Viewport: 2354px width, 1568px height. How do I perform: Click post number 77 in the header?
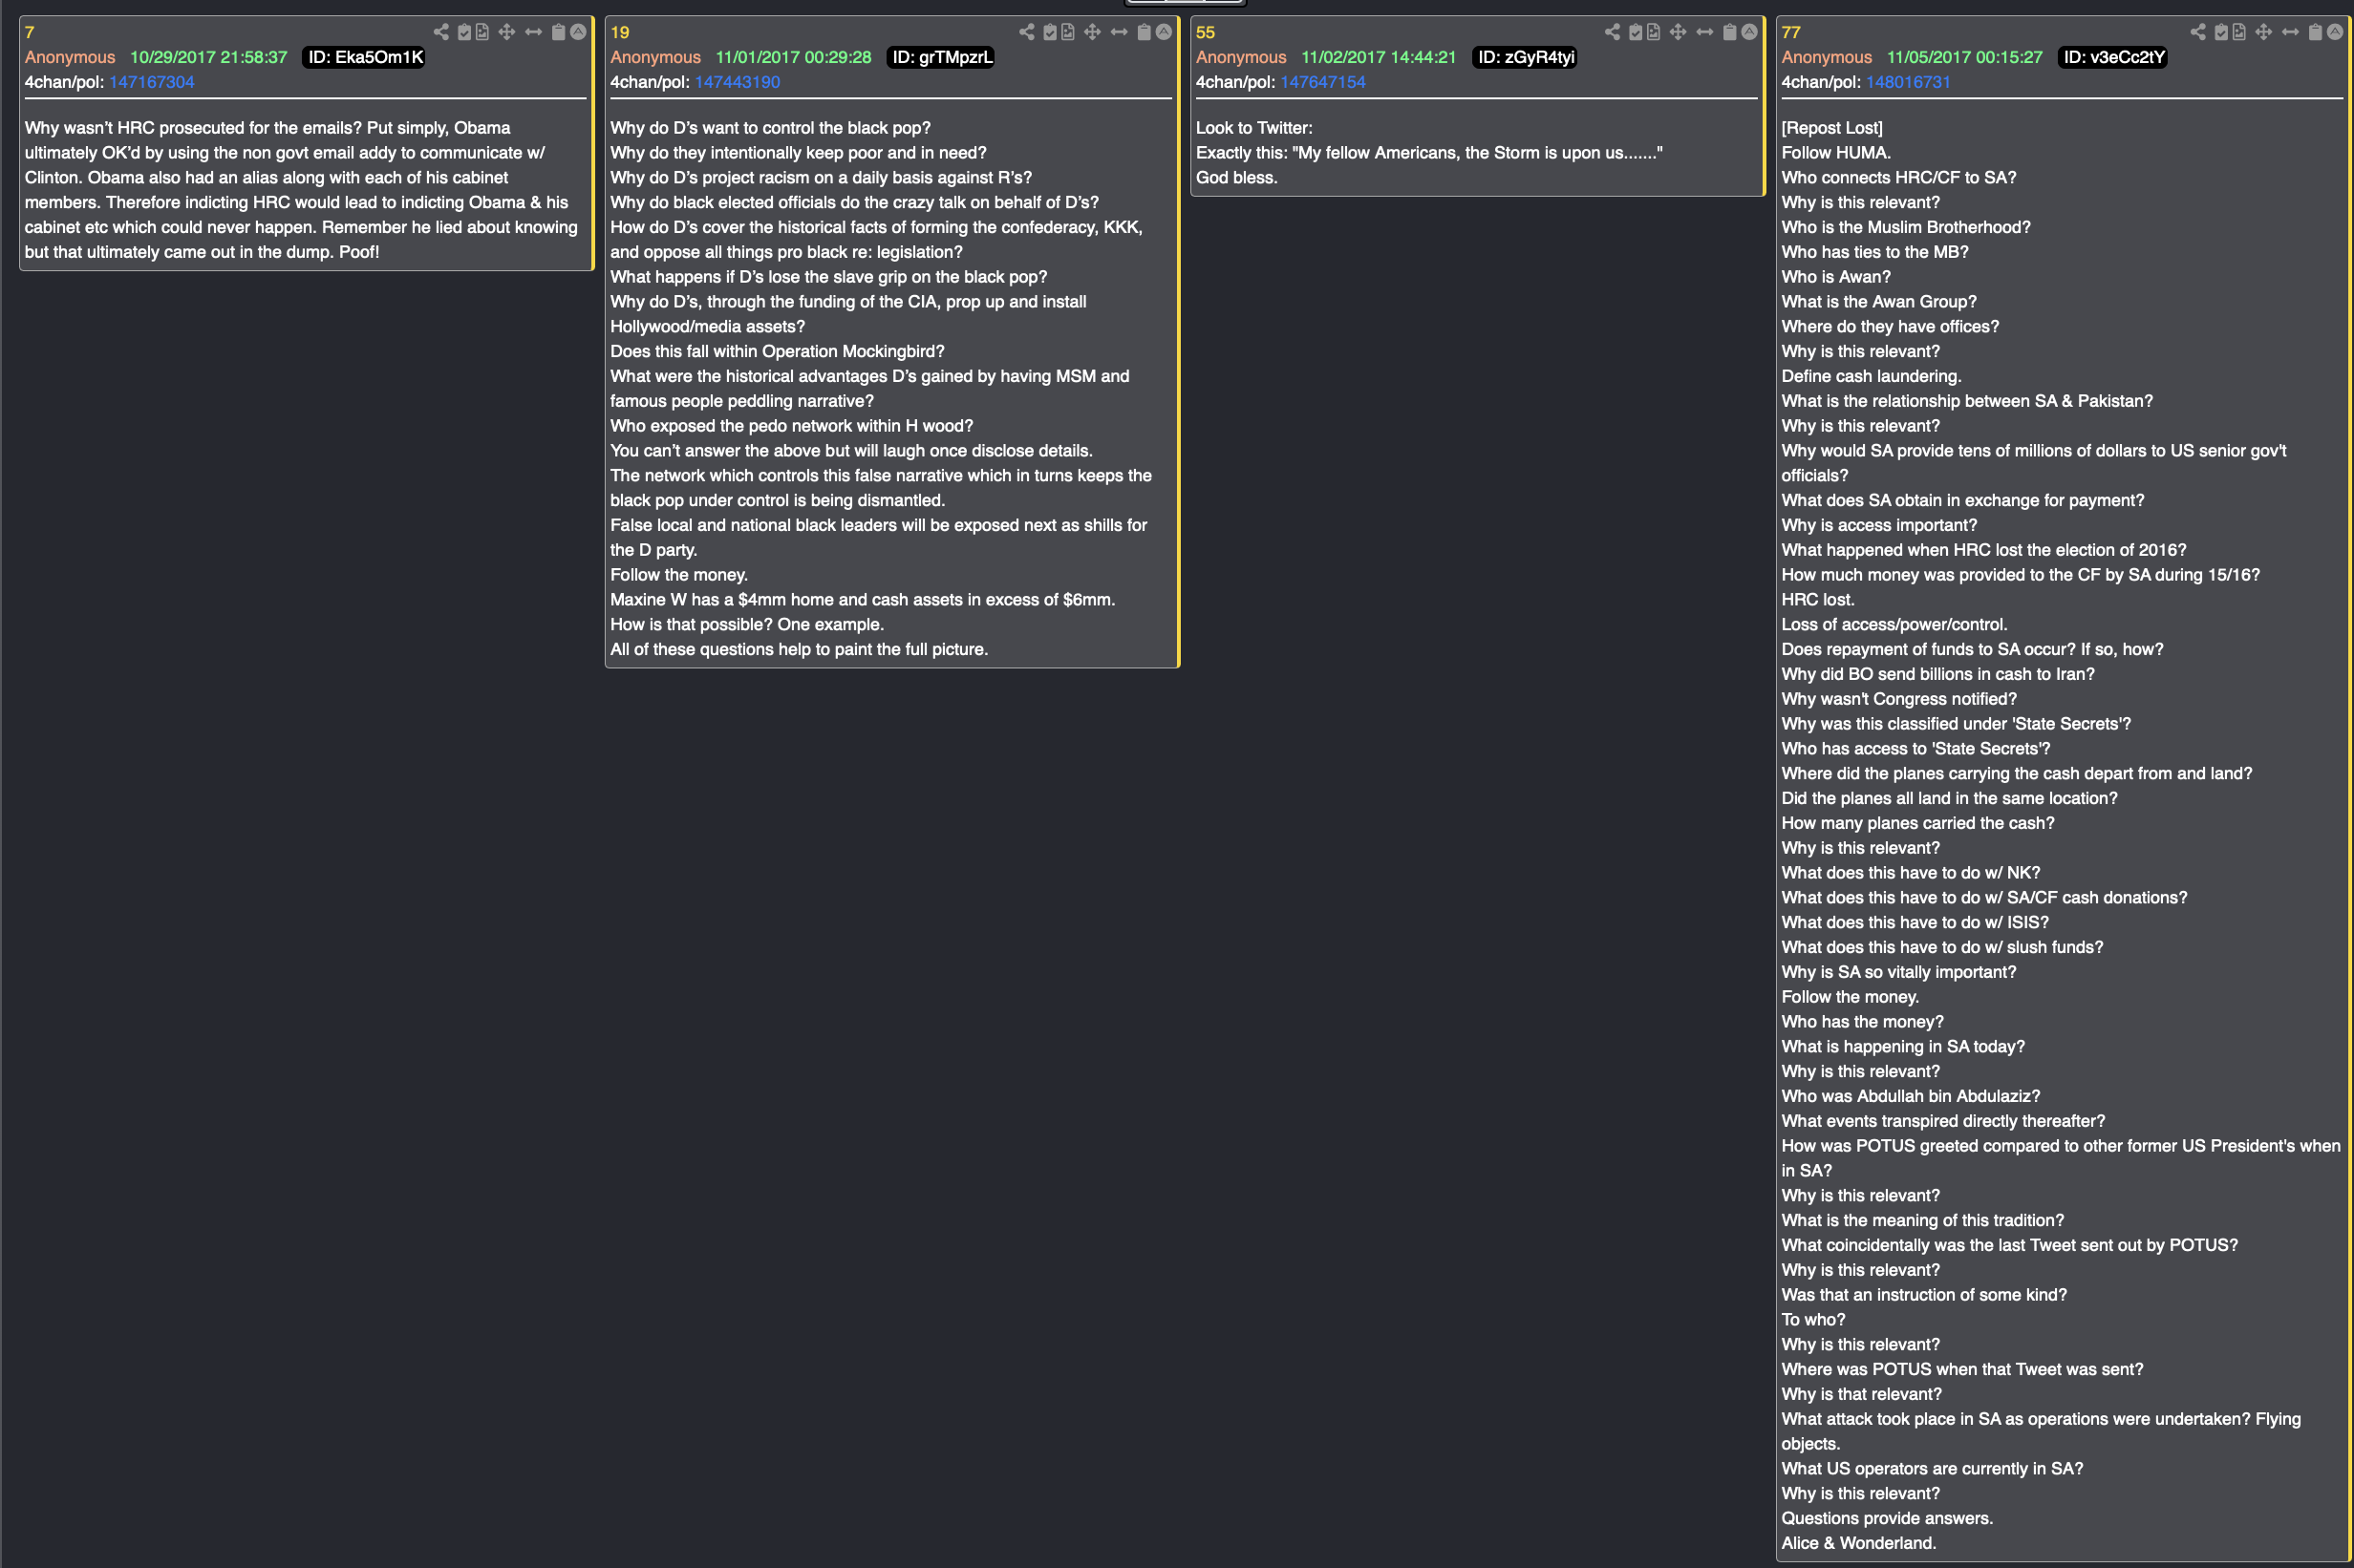(1789, 32)
